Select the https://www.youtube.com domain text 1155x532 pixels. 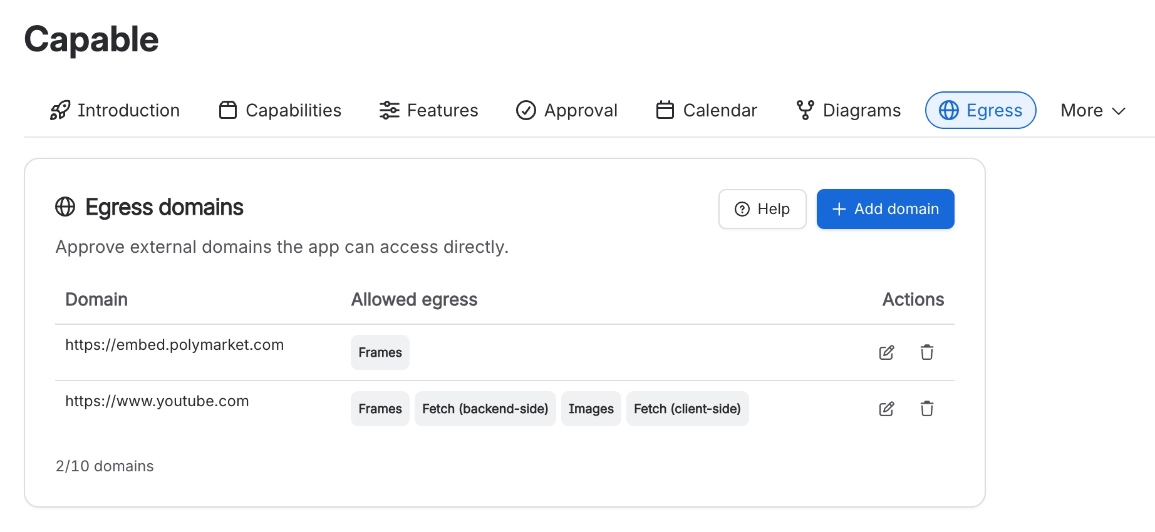(157, 401)
